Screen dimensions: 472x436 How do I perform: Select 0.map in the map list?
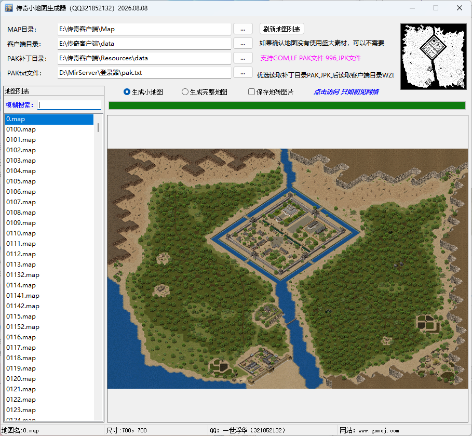(49, 119)
